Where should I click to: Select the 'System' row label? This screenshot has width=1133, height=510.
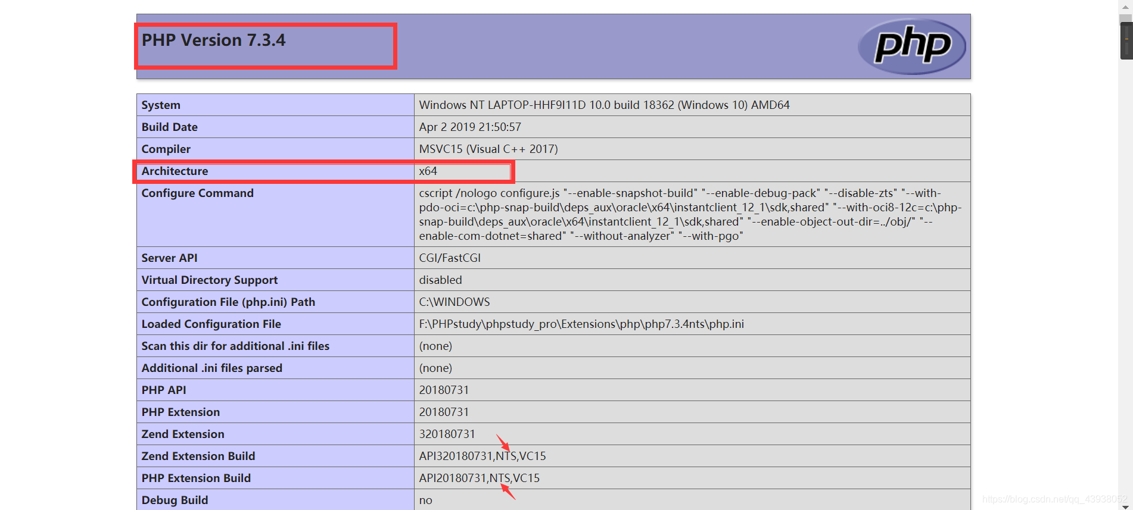(x=161, y=105)
